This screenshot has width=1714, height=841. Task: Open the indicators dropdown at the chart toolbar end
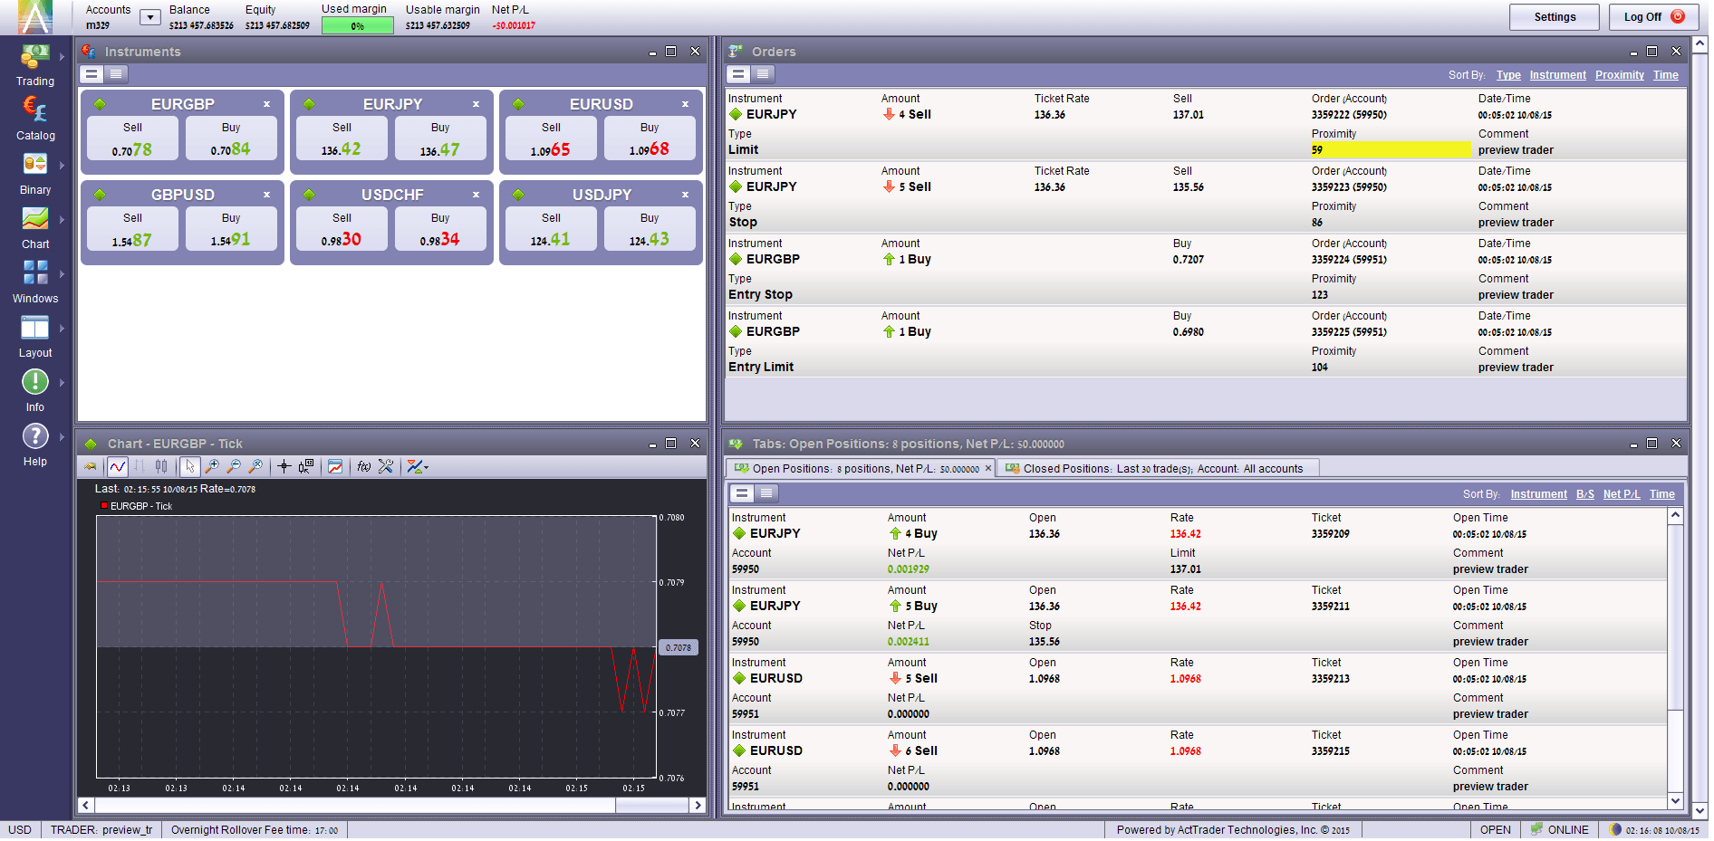click(416, 466)
